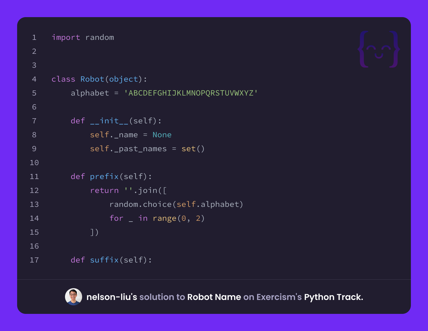428x331 pixels.
Task: Select line number 1 in gutter
Action: pos(34,37)
